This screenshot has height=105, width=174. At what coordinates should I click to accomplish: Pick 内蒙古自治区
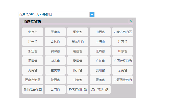click(123, 32)
